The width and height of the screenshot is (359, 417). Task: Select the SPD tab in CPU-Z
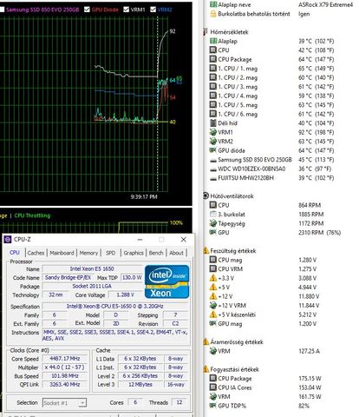pyautogui.click(x=110, y=253)
